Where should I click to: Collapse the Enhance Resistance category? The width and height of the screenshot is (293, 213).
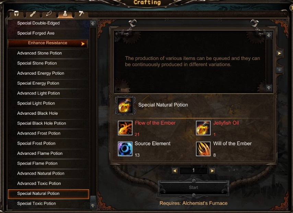(x=48, y=43)
